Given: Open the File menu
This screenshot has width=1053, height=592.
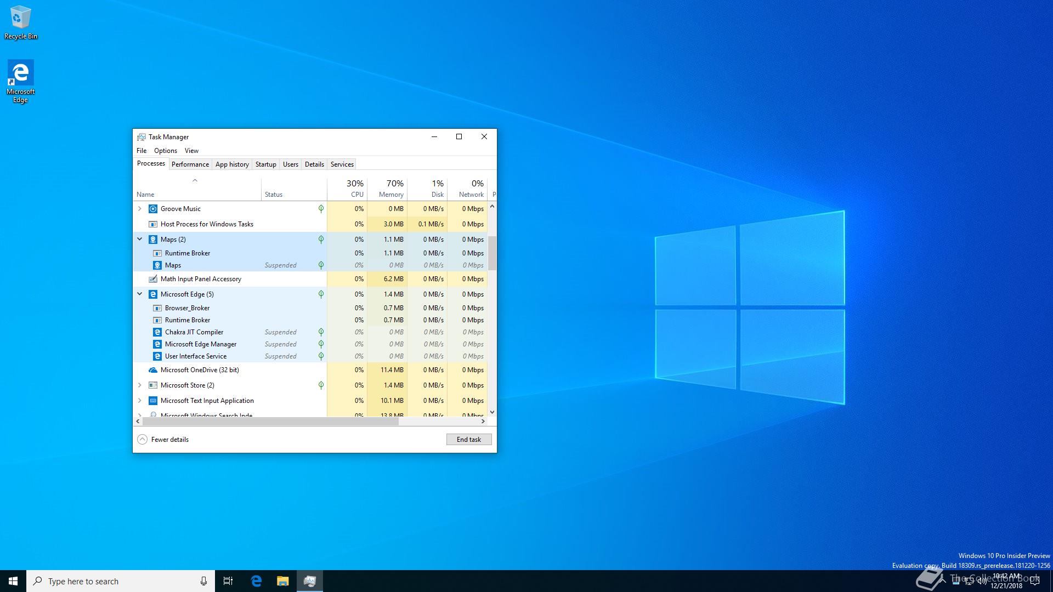Looking at the screenshot, I should pyautogui.click(x=141, y=151).
